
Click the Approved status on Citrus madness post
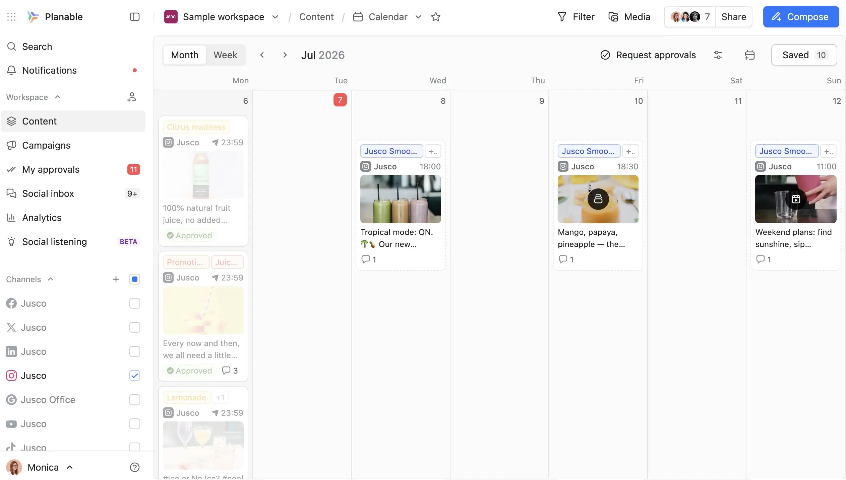[x=189, y=235]
